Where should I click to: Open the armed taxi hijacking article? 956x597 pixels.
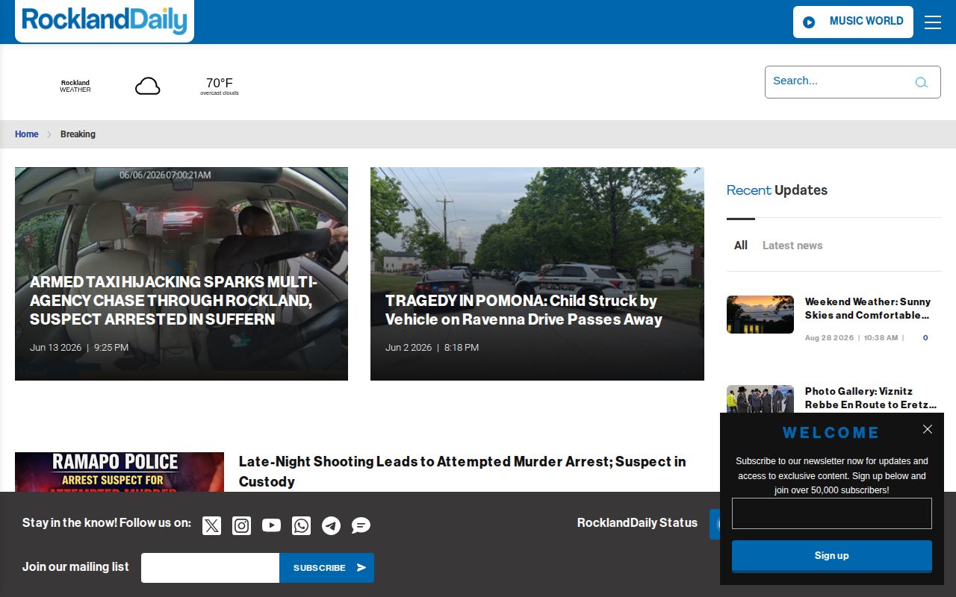coord(173,301)
